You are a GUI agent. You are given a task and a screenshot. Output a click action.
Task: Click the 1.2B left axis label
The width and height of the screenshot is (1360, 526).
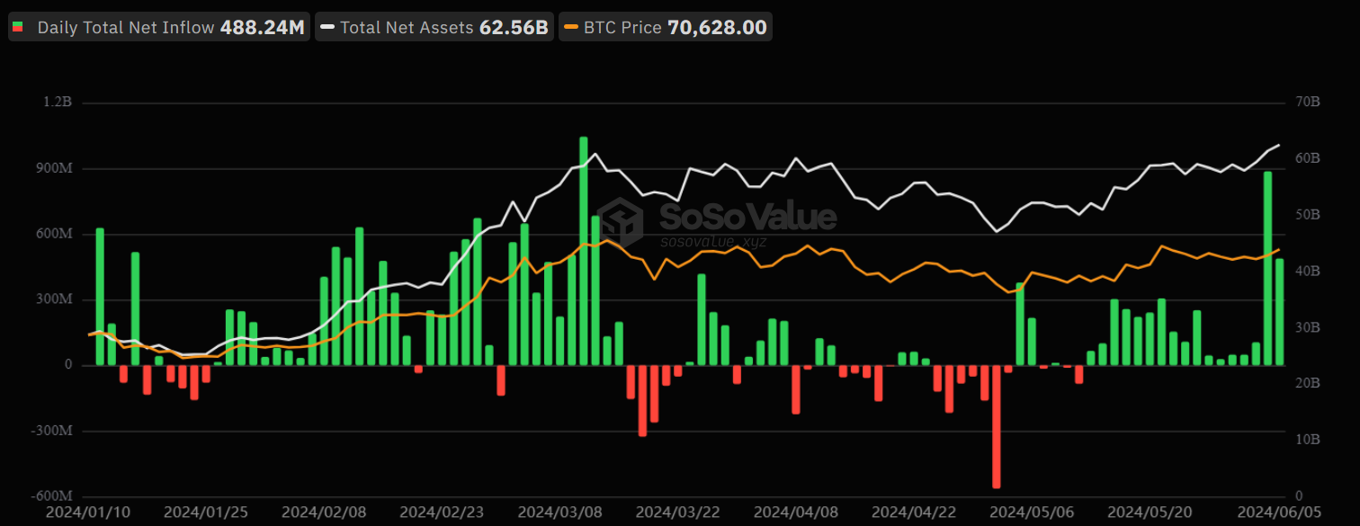[x=58, y=103]
